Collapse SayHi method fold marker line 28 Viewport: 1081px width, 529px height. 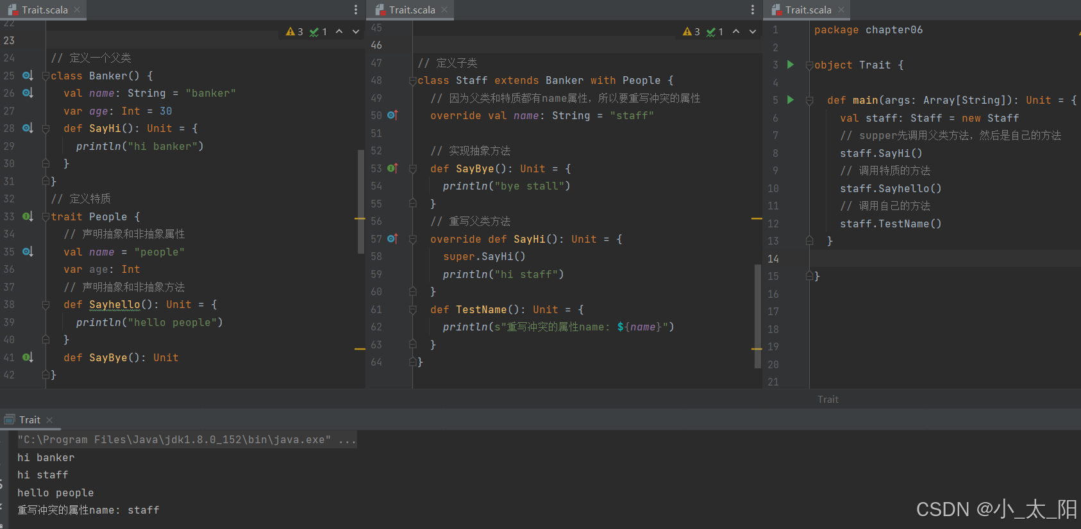(x=46, y=129)
